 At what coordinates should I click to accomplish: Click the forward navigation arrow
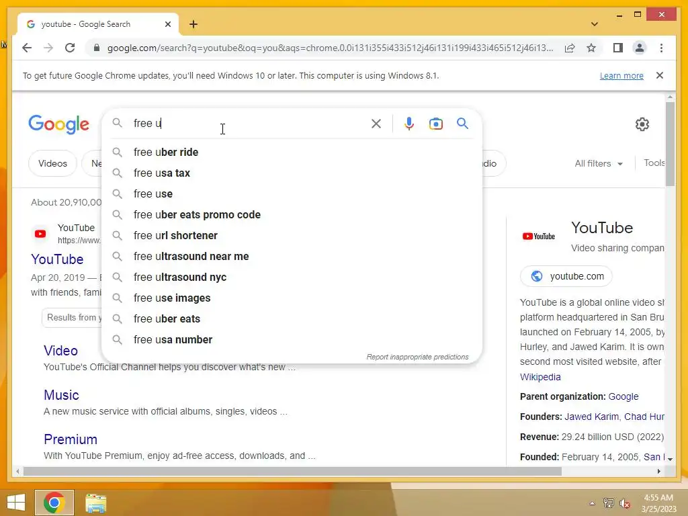[48, 48]
